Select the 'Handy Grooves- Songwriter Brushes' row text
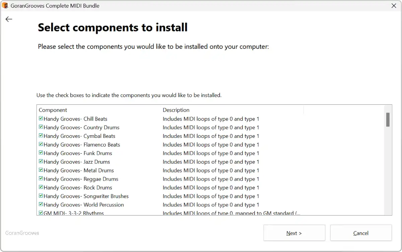This screenshot has width=402, height=252. (86, 196)
